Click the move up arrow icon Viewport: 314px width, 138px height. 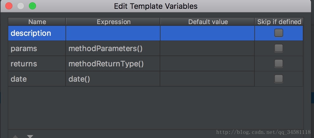click(16, 136)
